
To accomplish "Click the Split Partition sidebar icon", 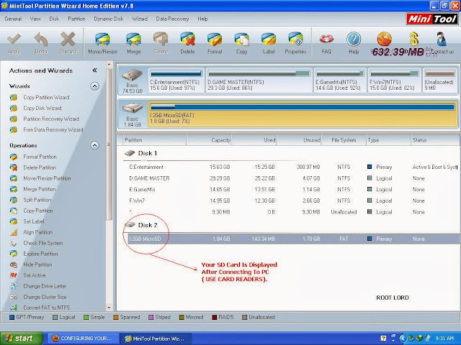I will tap(14, 200).
